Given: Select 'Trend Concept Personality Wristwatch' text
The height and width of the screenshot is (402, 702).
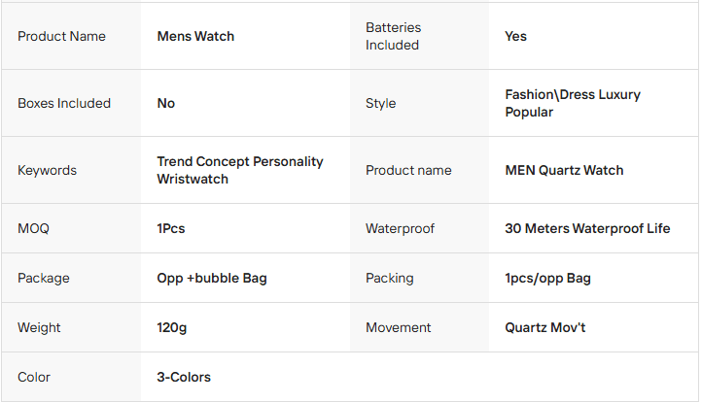Looking at the screenshot, I should click(239, 170).
